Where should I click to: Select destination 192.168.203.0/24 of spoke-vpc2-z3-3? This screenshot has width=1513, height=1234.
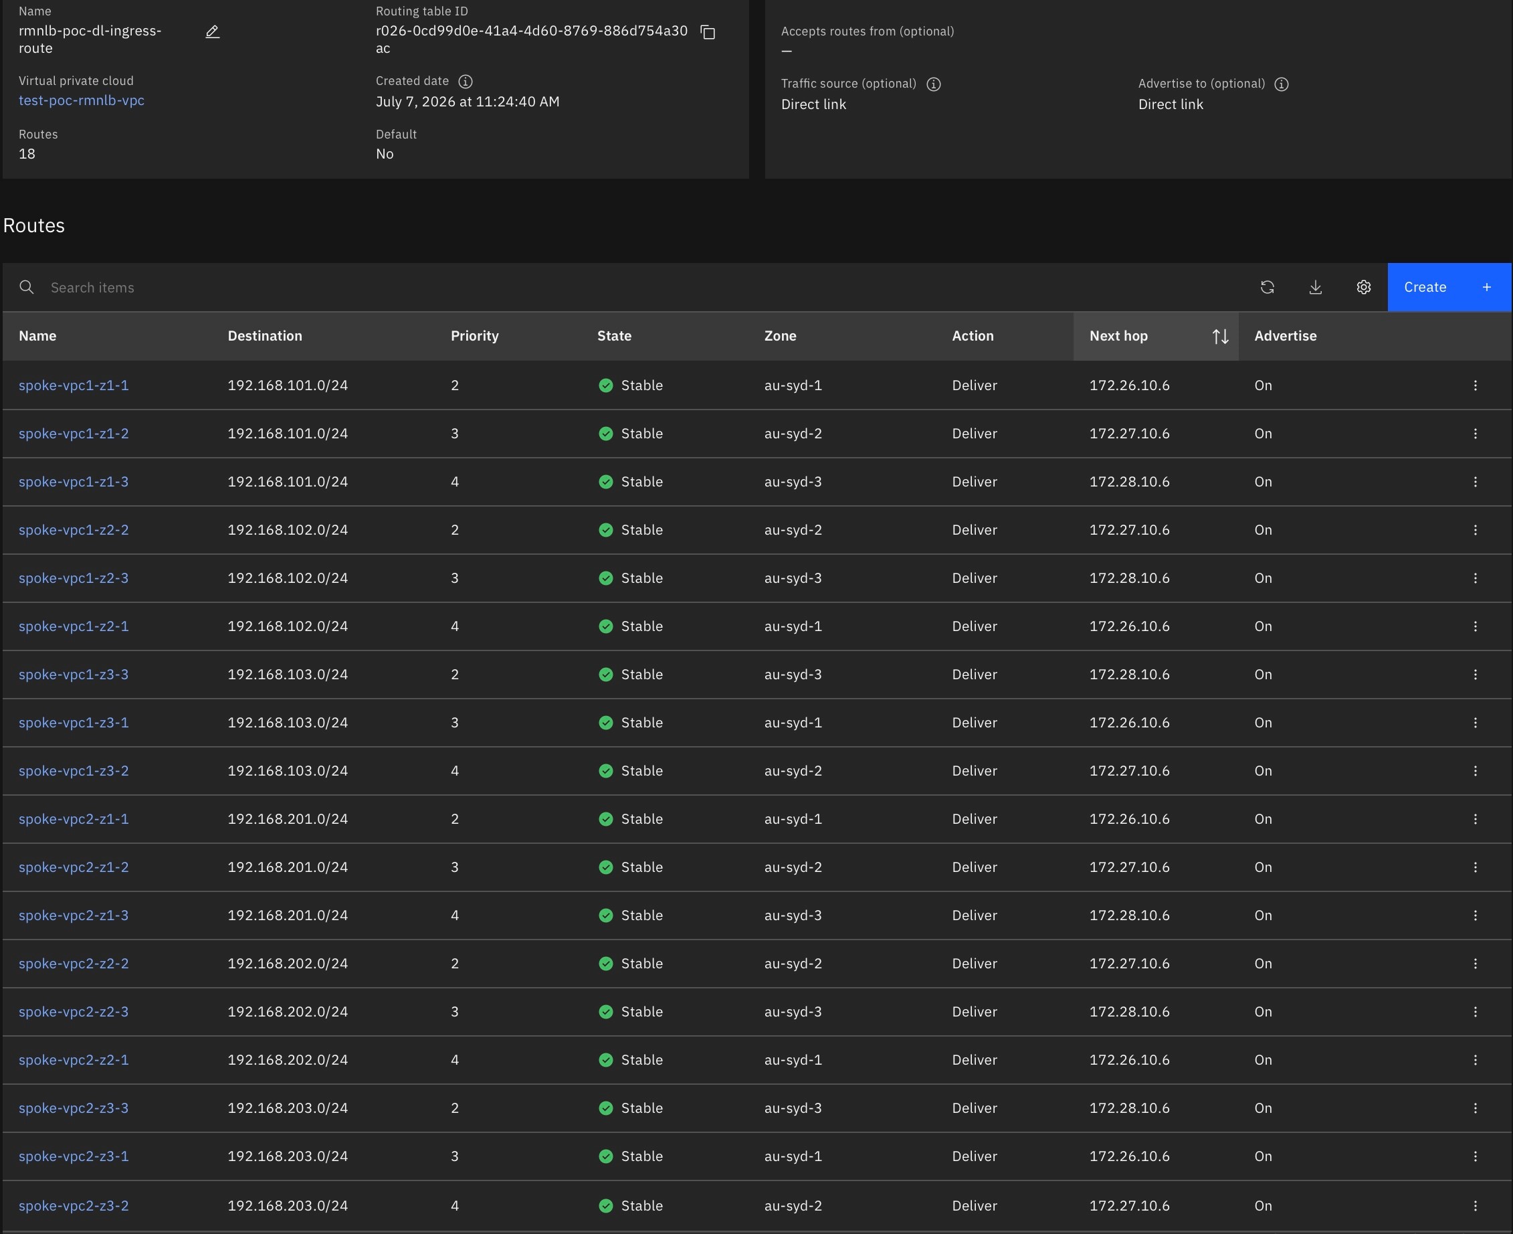(x=288, y=1108)
